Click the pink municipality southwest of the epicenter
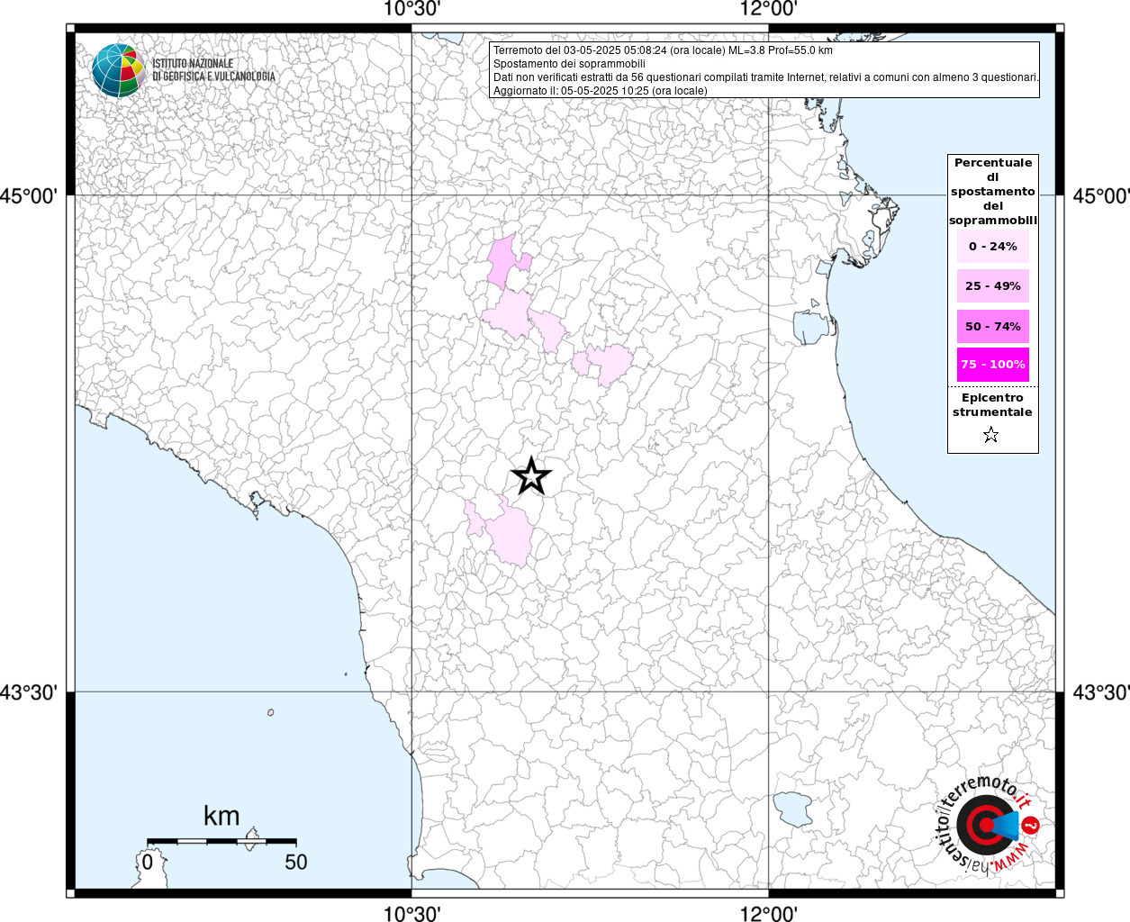Screen dimensions: 1130x922 click(510, 536)
